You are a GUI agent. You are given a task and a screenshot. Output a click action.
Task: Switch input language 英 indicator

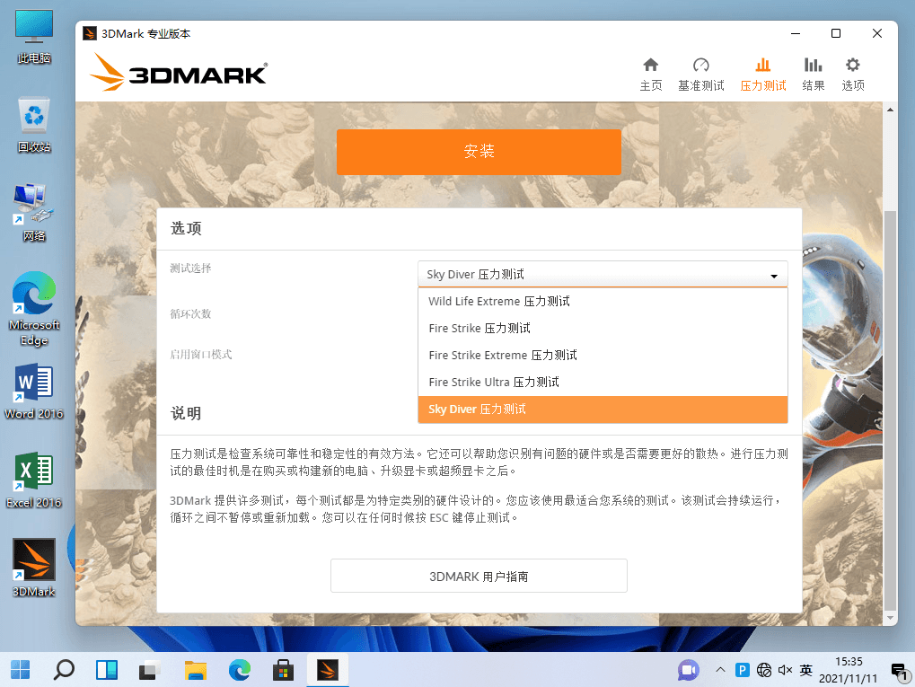pyautogui.click(x=805, y=670)
